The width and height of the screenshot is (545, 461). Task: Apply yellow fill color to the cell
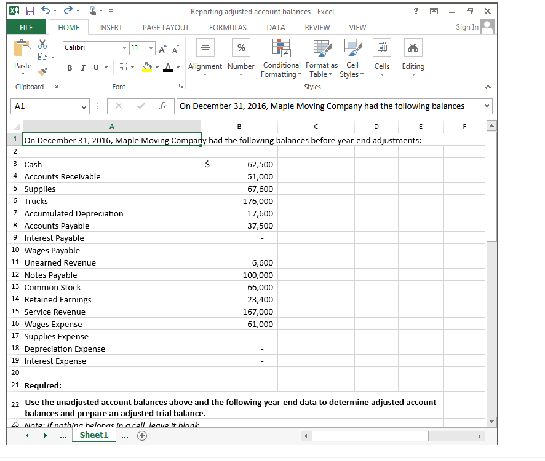[148, 67]
